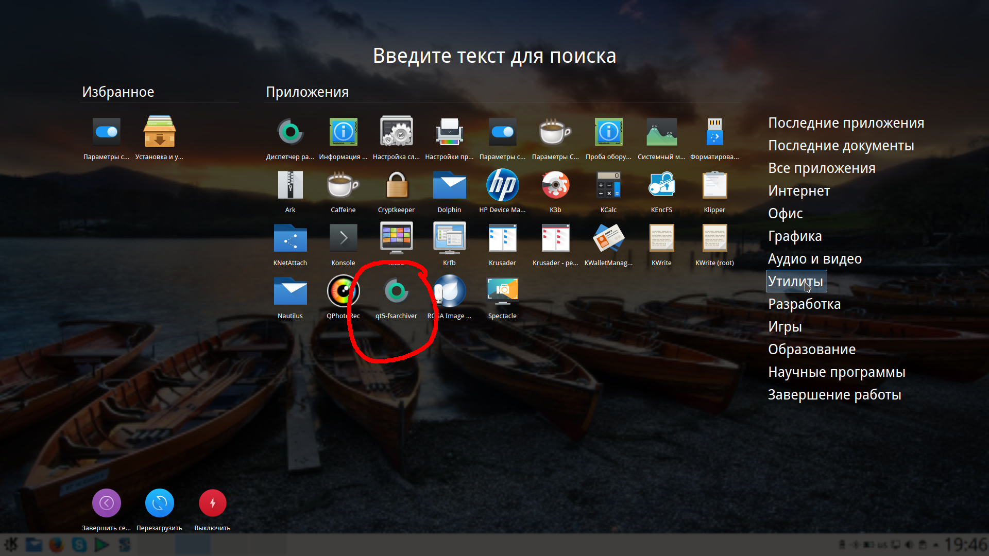
Task: Launch the qt5-fsarchiver application
Action: 396,292
